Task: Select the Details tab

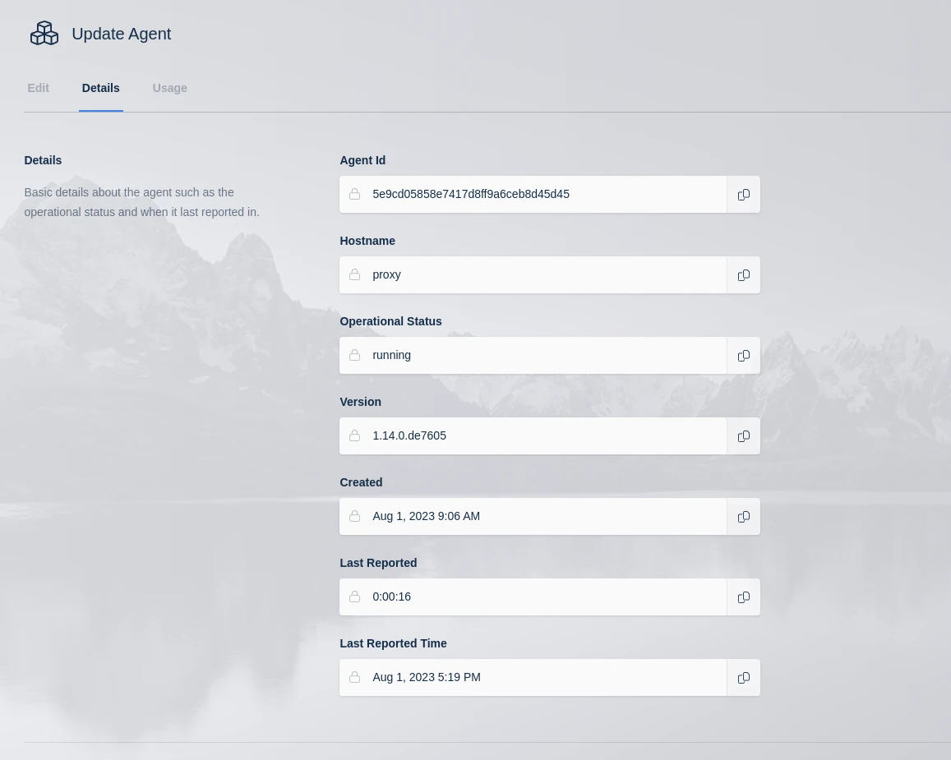Action: 100,88
